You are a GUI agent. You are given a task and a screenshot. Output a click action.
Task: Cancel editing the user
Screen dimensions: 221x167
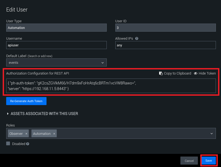point(189,161)
